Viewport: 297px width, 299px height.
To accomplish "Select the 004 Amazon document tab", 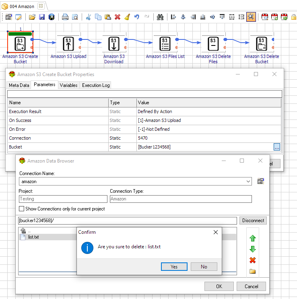I will 22,6.
